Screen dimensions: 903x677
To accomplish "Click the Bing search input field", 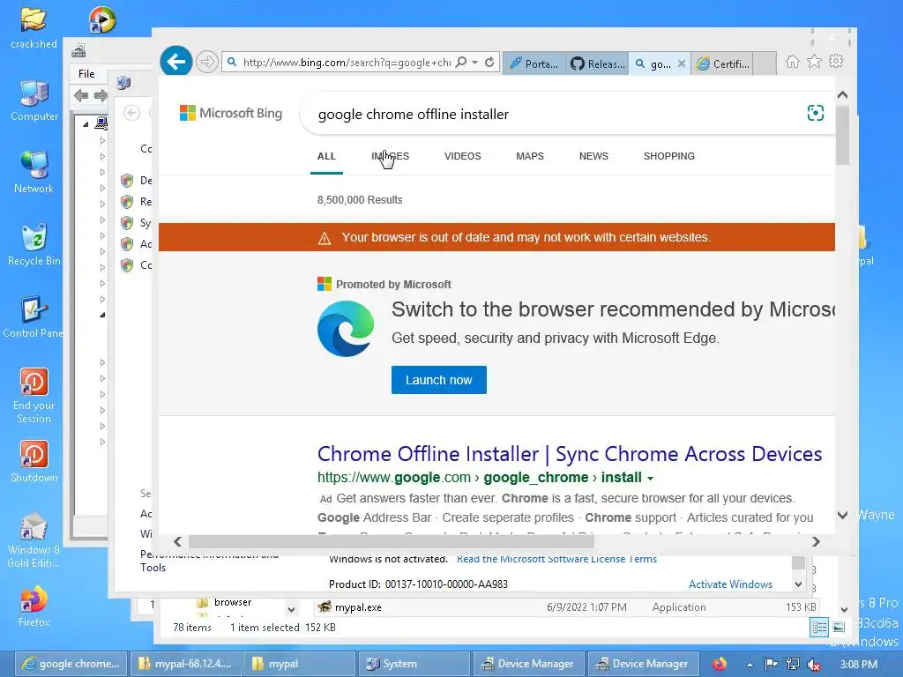I will (x=553, y=114).
